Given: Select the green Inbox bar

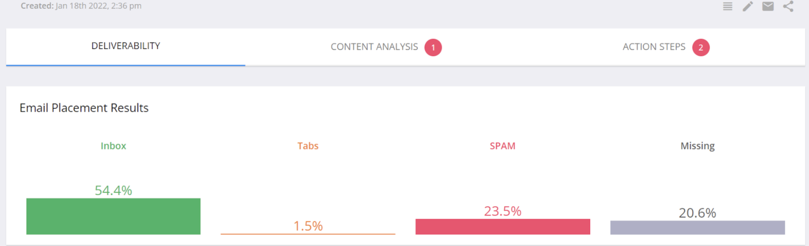Looking at the screenshot, I should click(113, 216).
